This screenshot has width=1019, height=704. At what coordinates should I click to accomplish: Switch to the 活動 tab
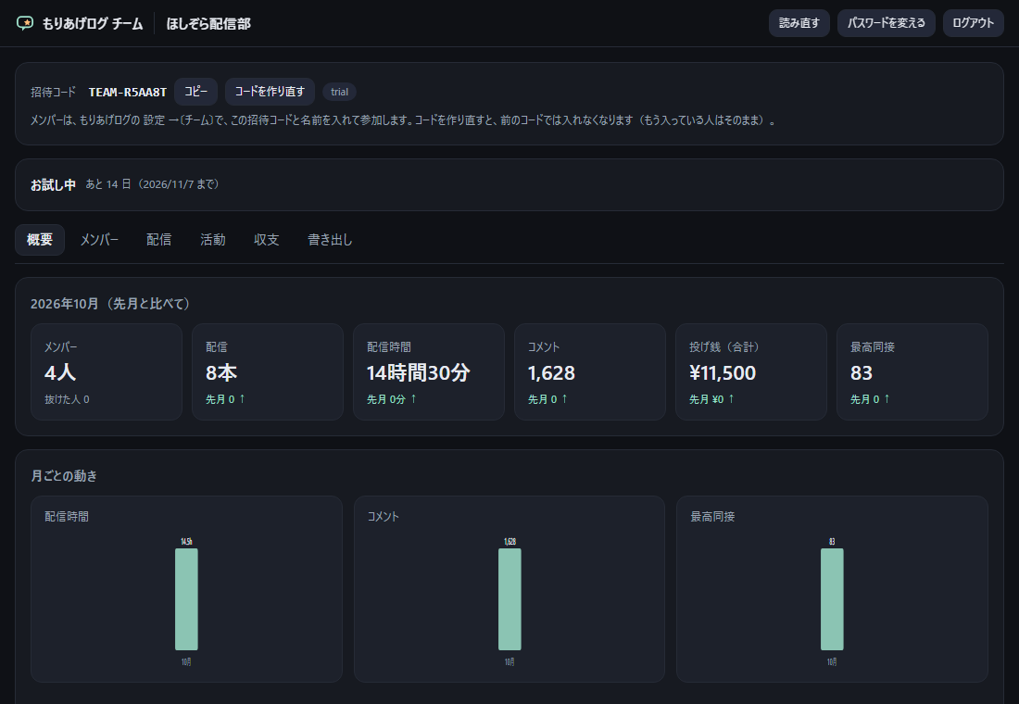point(213,240)
